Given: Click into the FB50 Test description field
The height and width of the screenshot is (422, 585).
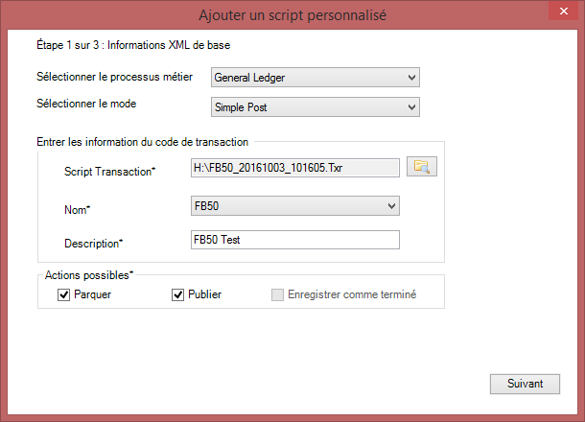Looking at the screenshot, I should 295,240.
